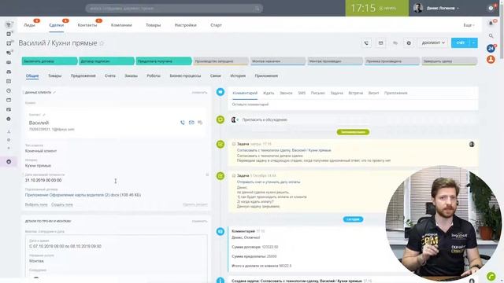Click blue comment icon beside 'Денис, Отлично!' entry
The image size is (504, 283).
[x=220, y=231]
